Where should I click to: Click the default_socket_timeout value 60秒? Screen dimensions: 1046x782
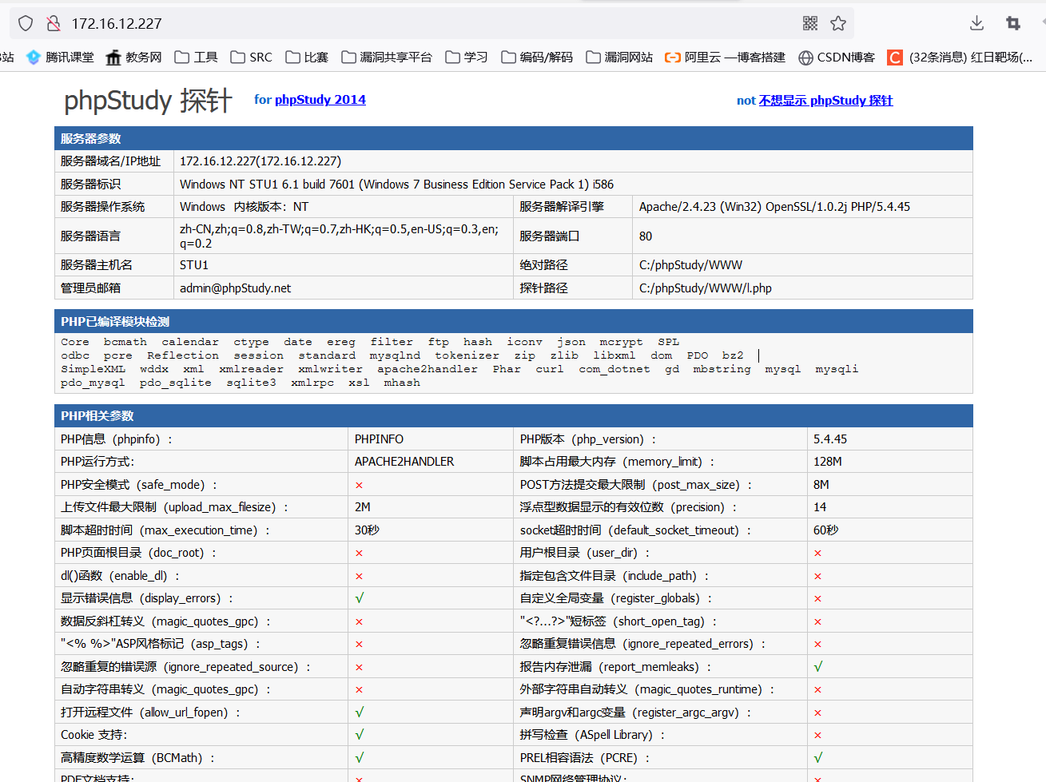825,530
